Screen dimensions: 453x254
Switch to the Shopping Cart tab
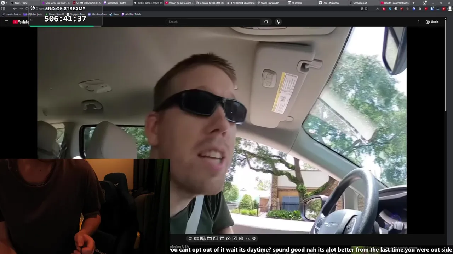point(363,3)
